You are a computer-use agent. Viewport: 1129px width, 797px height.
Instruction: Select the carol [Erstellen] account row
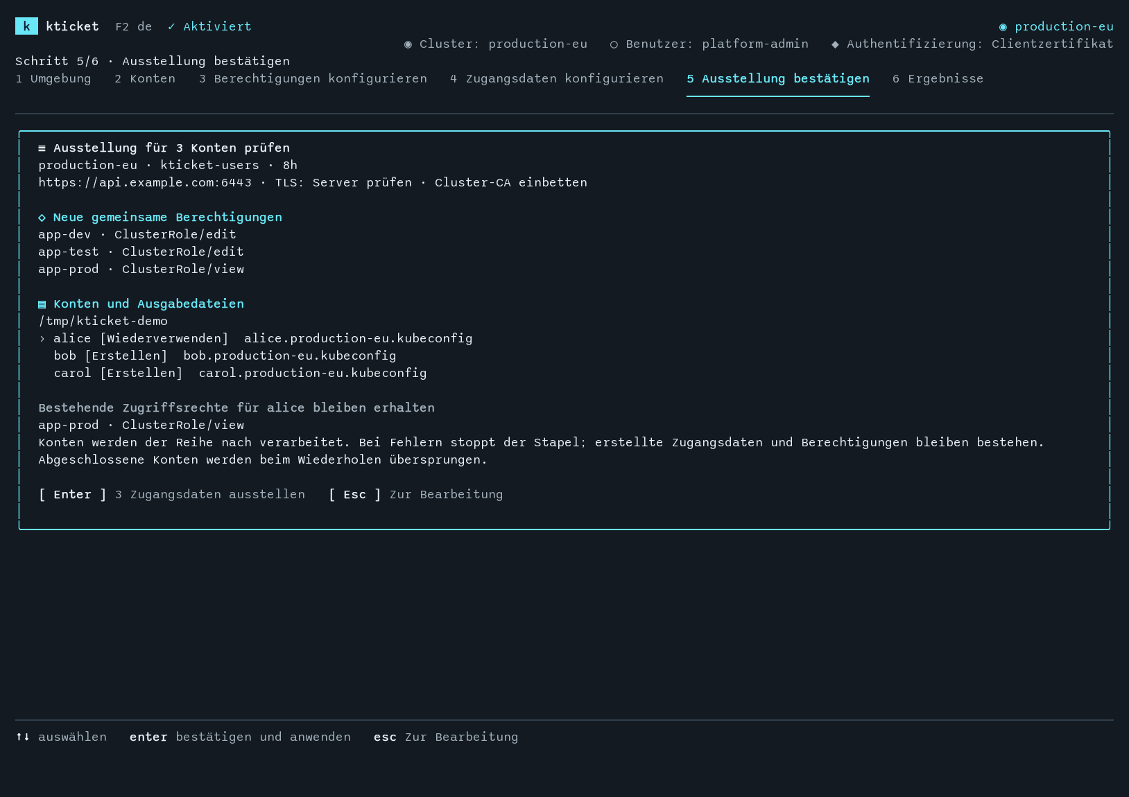[x=240, y=373]
